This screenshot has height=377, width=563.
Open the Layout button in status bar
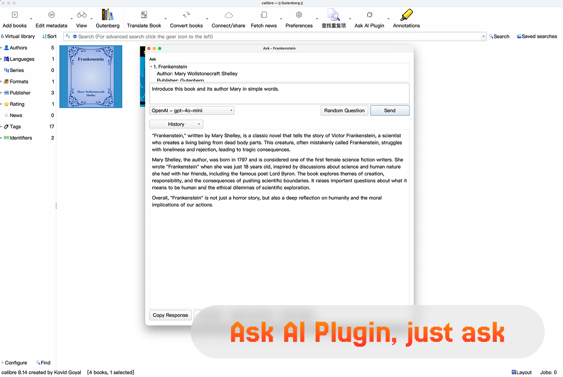pyautogui.click(x=522, y=373)
